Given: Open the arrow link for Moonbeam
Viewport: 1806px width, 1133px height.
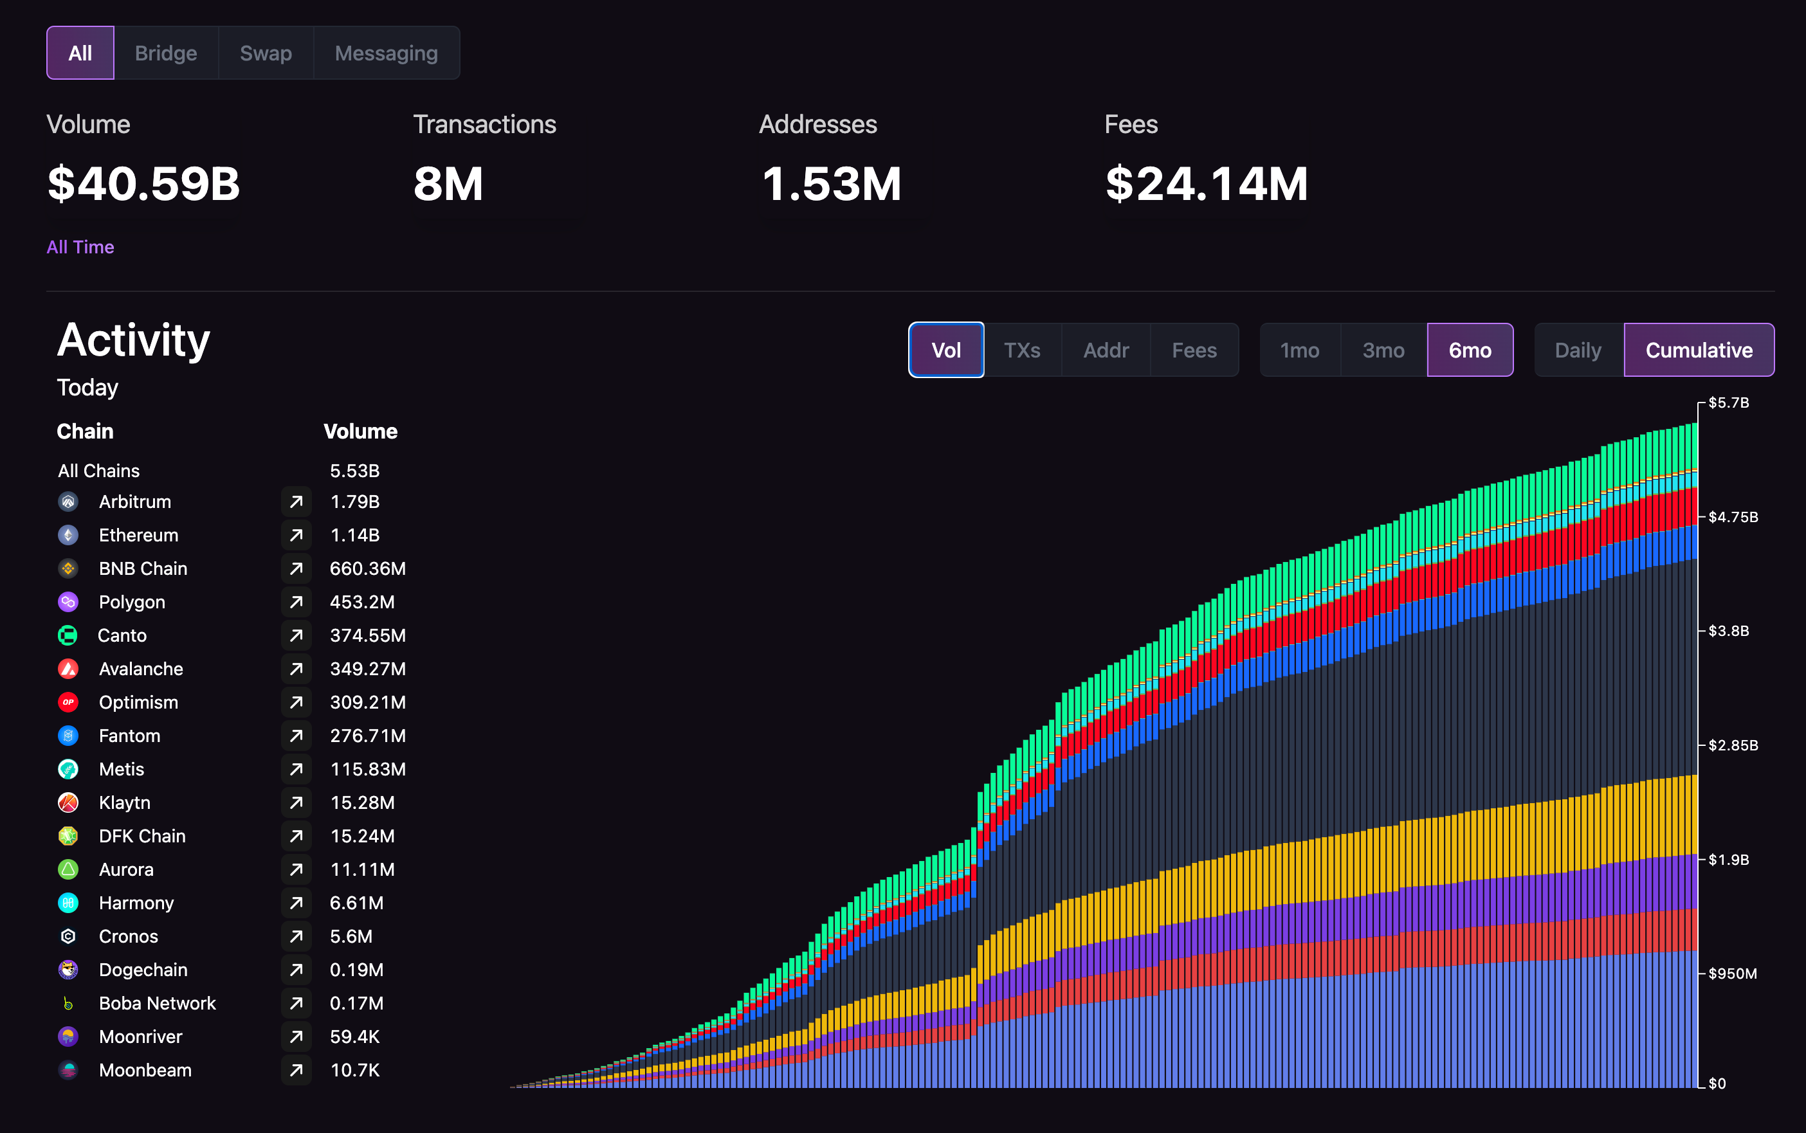Looking at the screenshot, I should point(296,1070).
